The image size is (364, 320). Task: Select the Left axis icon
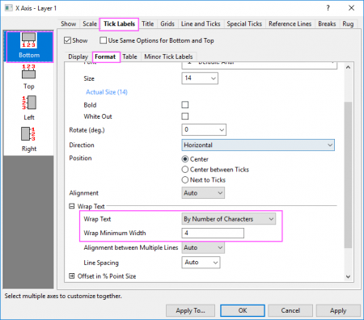29,108
